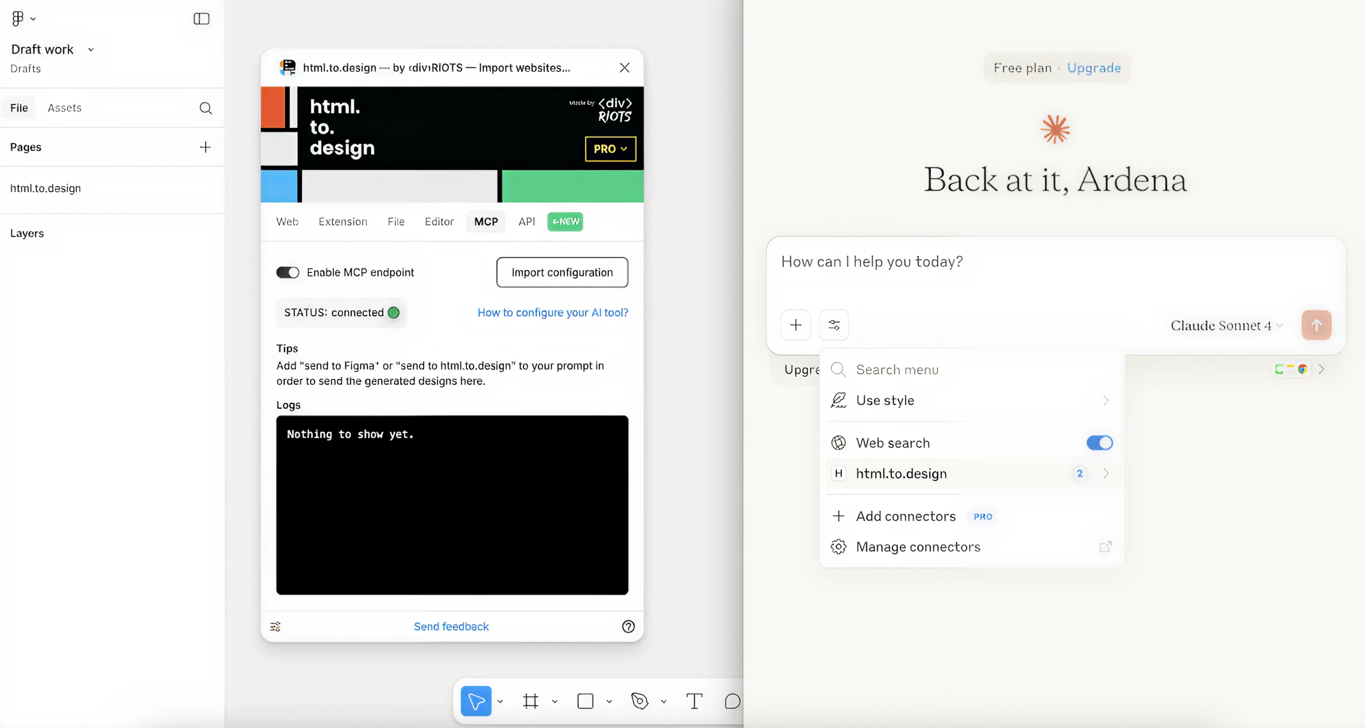
Task: Open Claude search and tools sliders button
Action: coord(834,325)
